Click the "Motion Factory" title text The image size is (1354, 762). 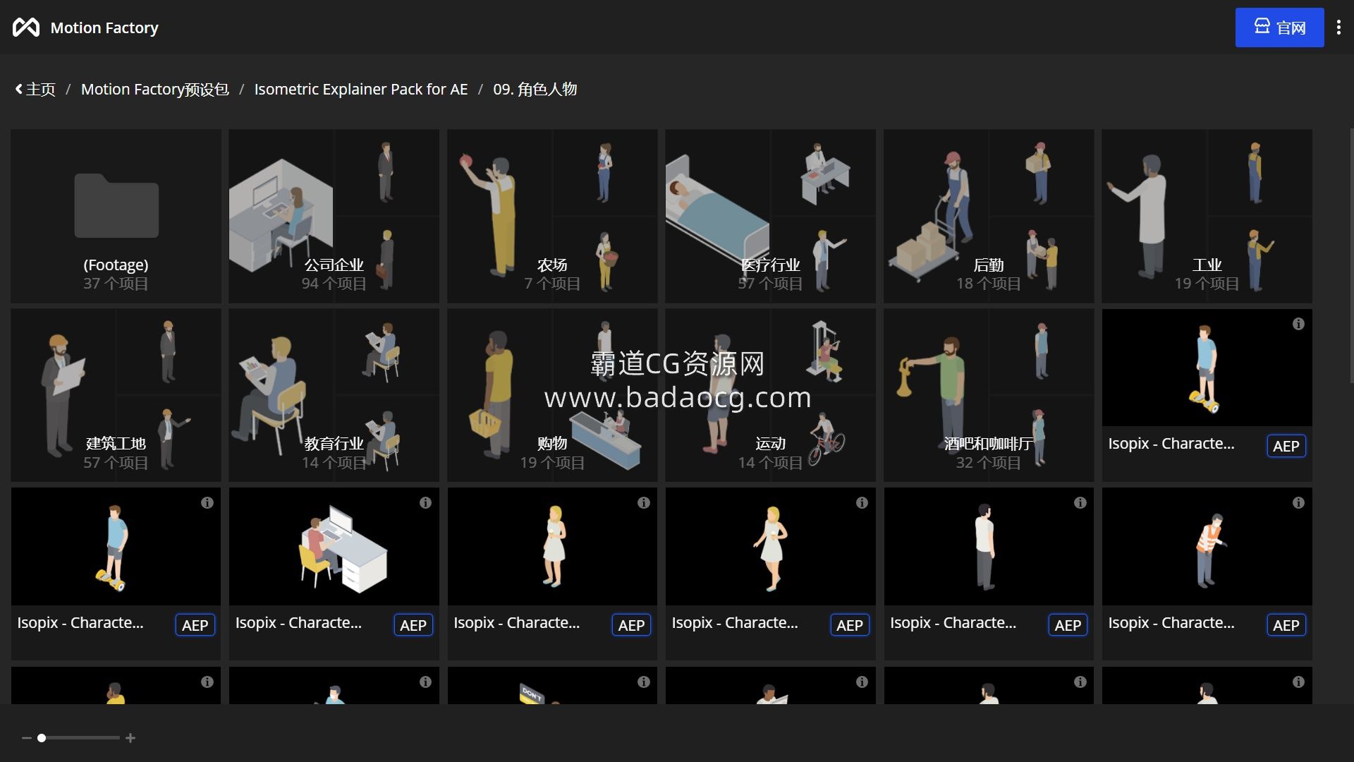click(104, 28)
